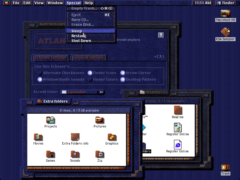Open the View menu
This screenshot has height=180, width=240.
pos(39,3)
